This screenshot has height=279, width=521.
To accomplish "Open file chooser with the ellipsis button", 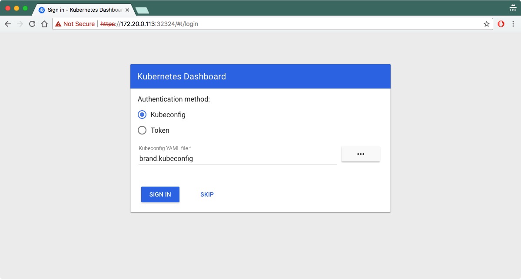I will tap(360, 154).
